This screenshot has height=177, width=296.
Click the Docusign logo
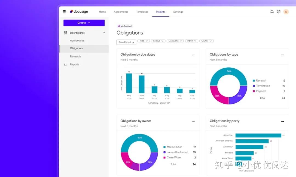tap(79, 11)
